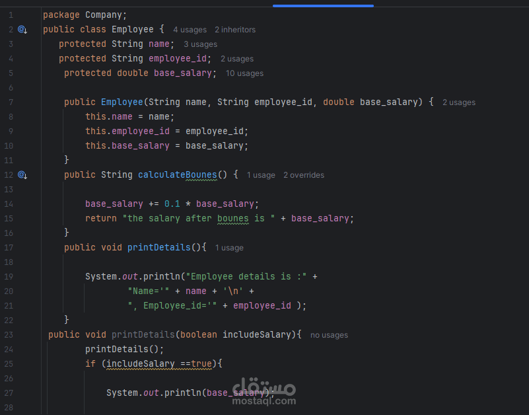Click the grayed printDetails(boolean includeSalary) method name
Viewport: 529px width, 415px height.
pos(143,334)
